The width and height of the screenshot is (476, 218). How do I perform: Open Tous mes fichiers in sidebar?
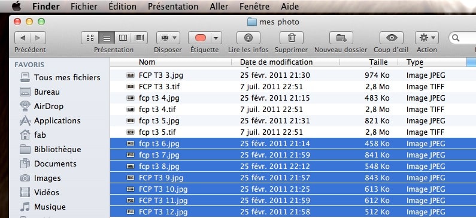[x=59, y=77]
